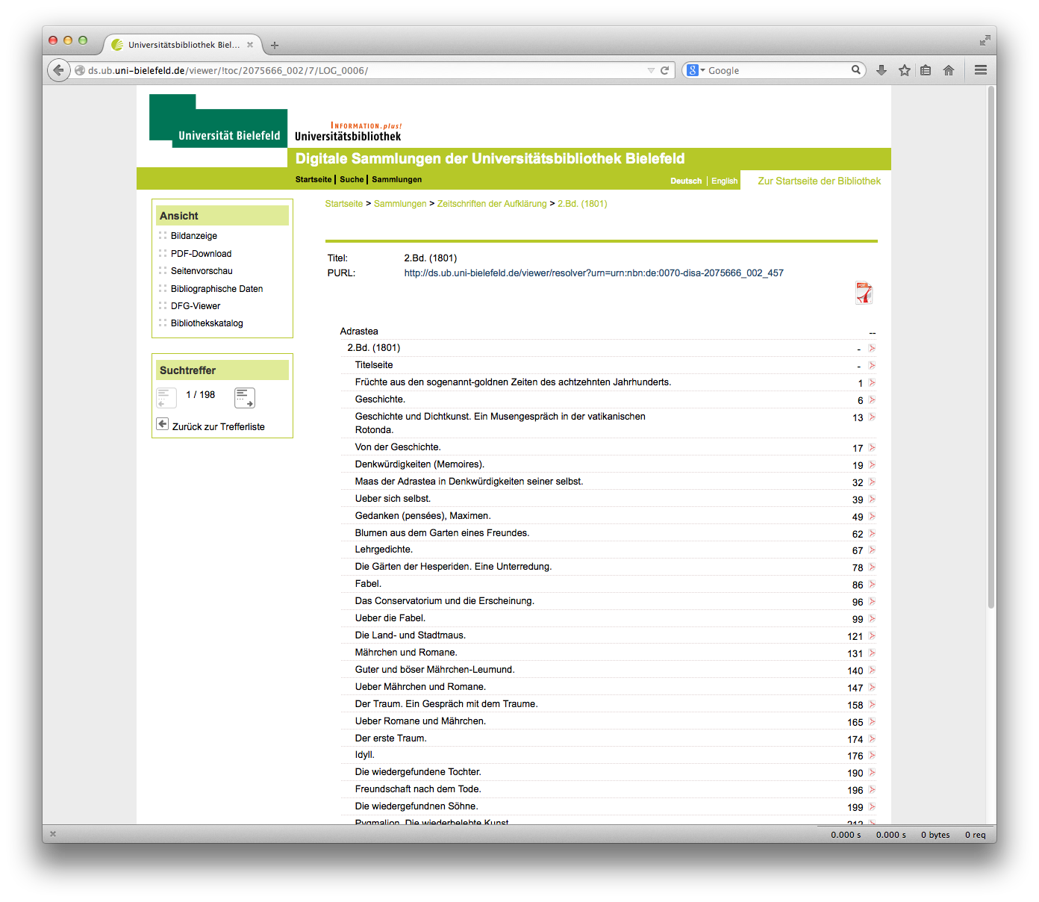Open a new tab with the plus icon

(x=275, y=46)
